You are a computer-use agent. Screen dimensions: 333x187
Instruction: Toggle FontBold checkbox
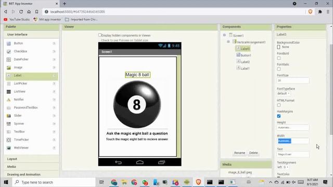pos(279,58)
